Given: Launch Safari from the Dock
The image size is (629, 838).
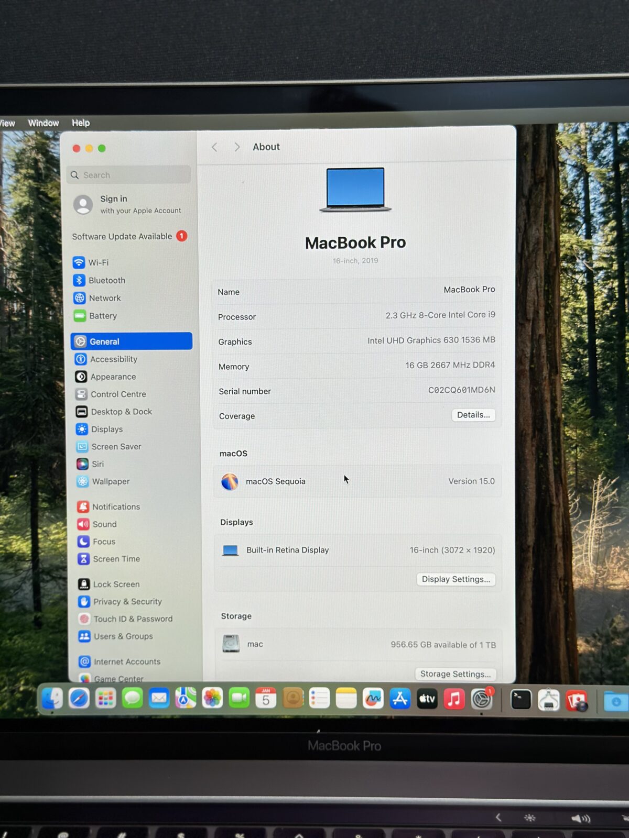Looking at the screenshot, I should [79, 698].
